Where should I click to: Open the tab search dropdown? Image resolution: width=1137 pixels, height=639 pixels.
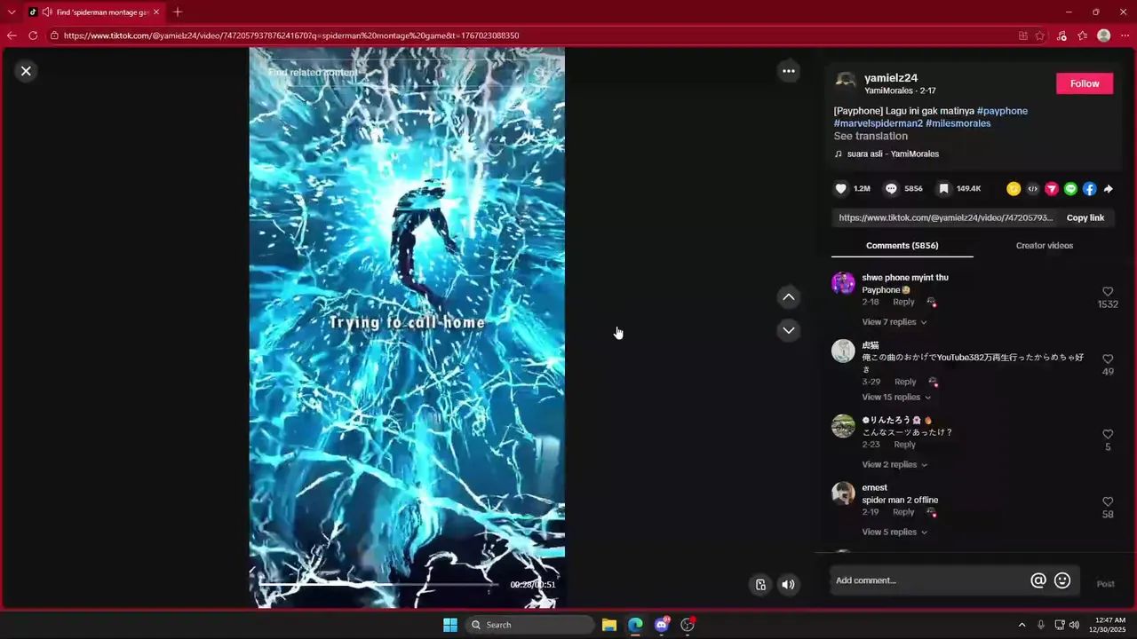12,12
